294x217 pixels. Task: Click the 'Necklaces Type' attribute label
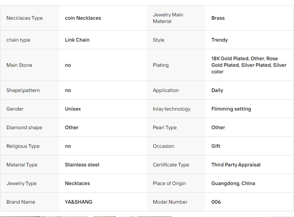point(24,18)
